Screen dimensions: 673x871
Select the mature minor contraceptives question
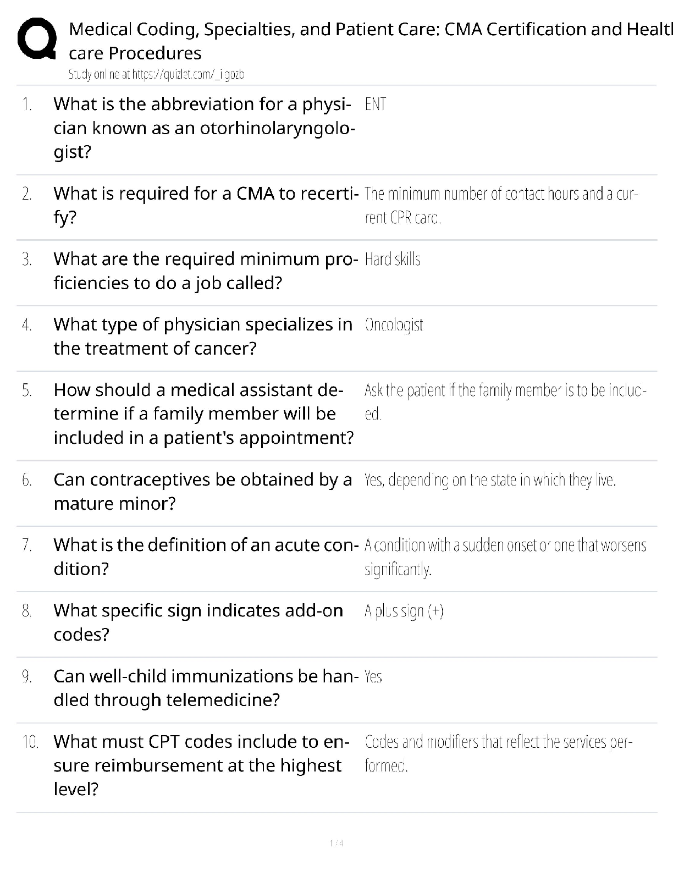click(x=202, y=491)
